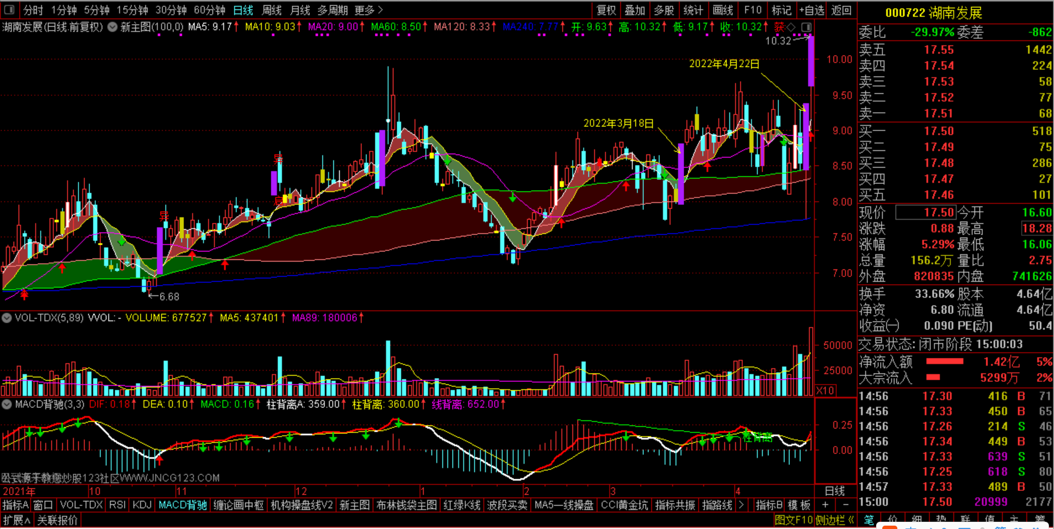Image resolution: width=1054 pixels, height=529 pixels.
Task: Activate the 画线 drawing tool
Action: [722, 10]
